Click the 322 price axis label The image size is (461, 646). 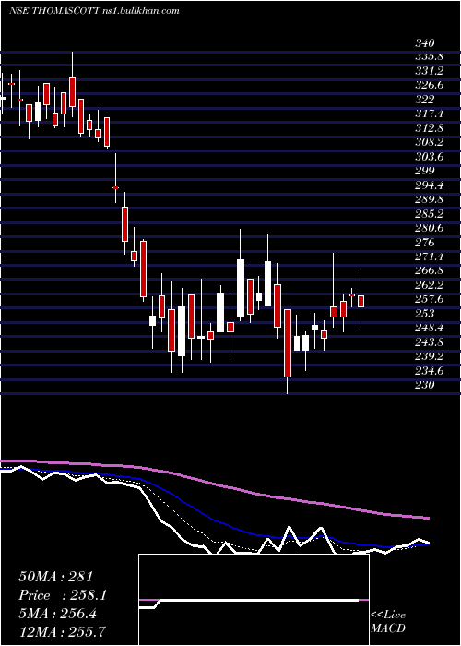pyautogui.click(x=425, y=100)
